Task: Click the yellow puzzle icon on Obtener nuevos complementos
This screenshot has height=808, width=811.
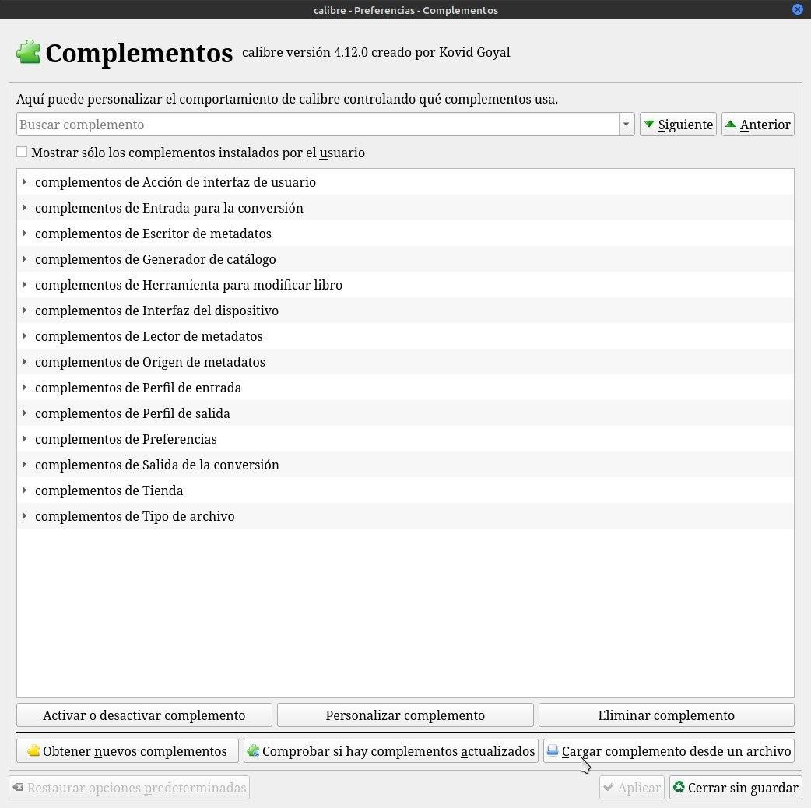Action: (33, 750)
